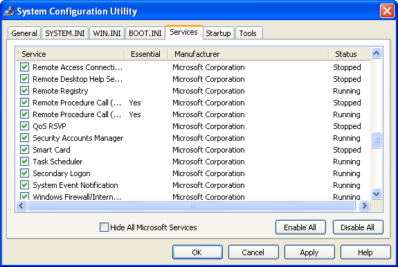Viewport: 398px width, 267px height.
Task: Click the Enable All button
Action: pos(300,227)
